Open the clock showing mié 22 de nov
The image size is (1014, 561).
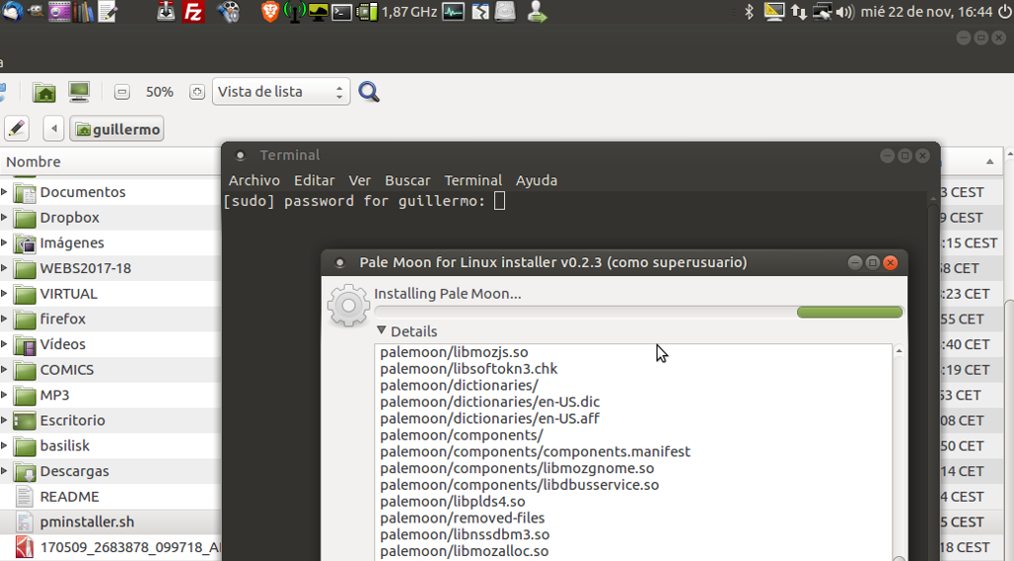[x=926, y=12]
